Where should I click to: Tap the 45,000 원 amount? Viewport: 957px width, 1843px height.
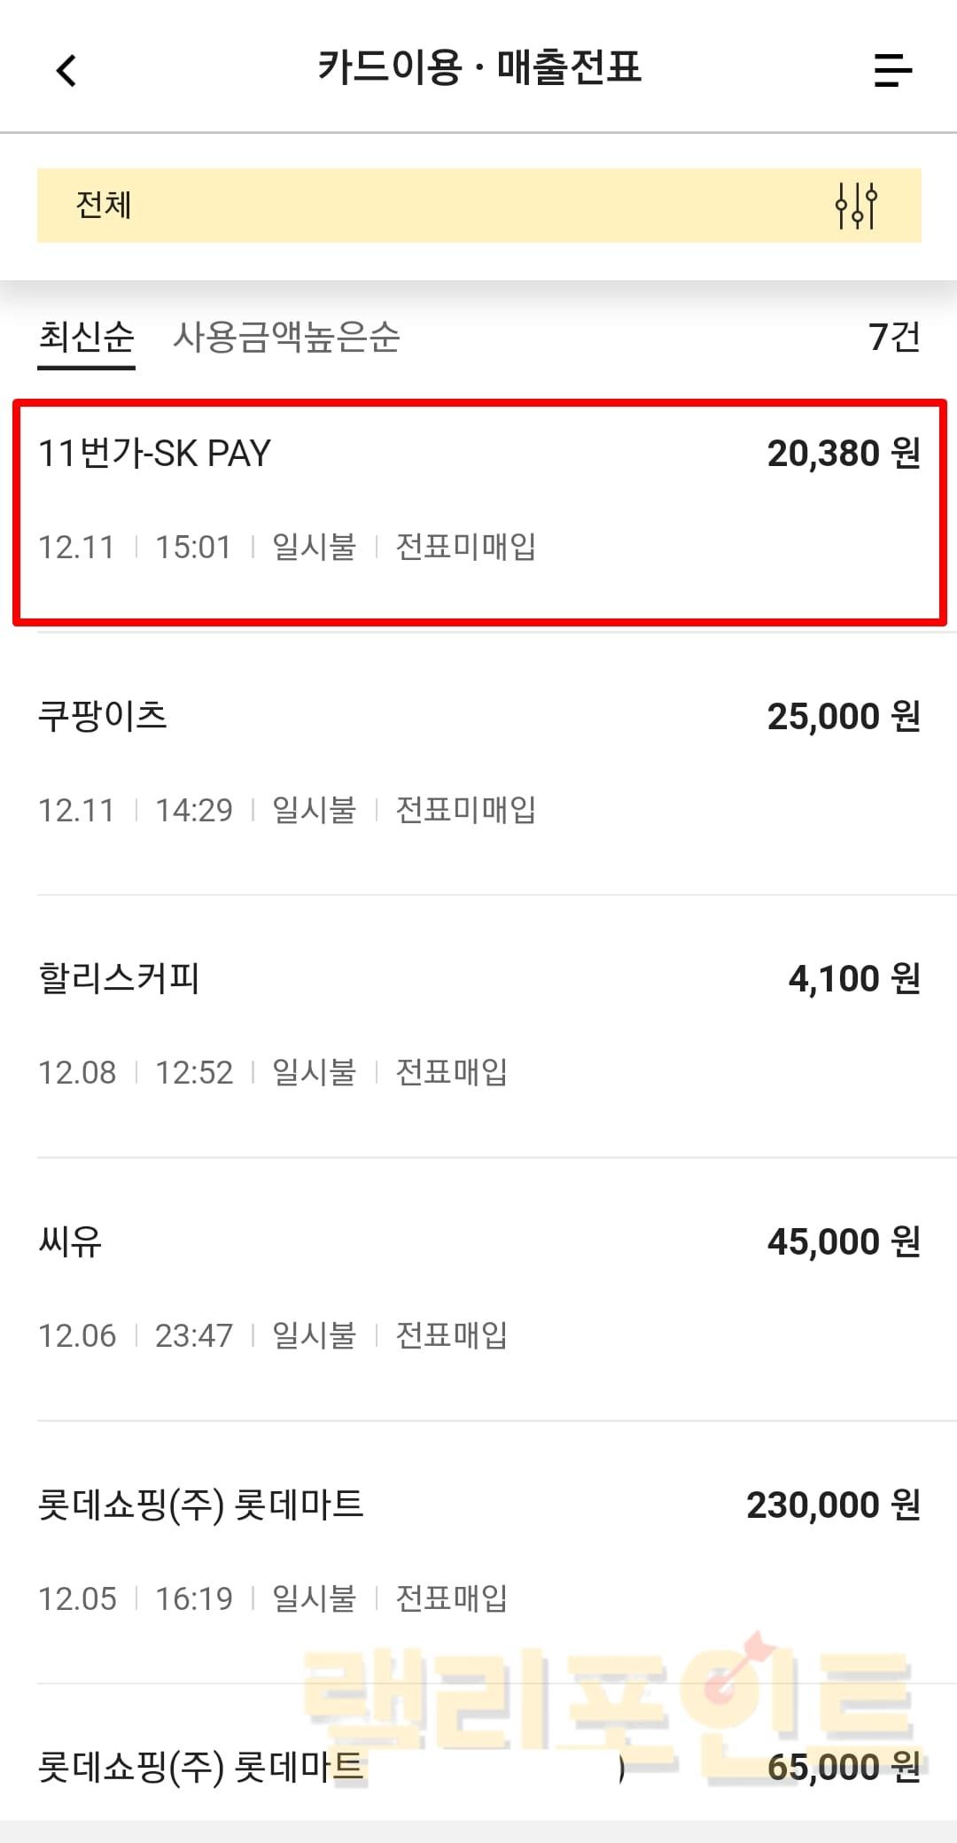pyautogui.click(x=843, y=1241)
